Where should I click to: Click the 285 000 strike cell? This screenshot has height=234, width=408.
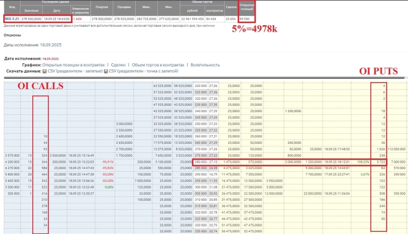201,168
